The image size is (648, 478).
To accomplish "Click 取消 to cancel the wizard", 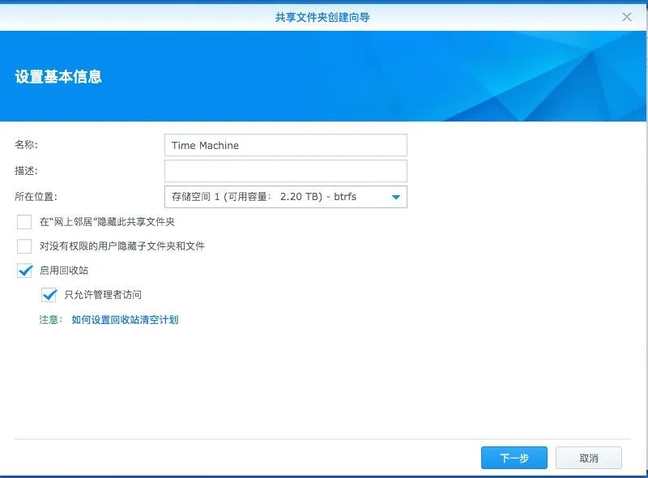I will click(590, 457).
